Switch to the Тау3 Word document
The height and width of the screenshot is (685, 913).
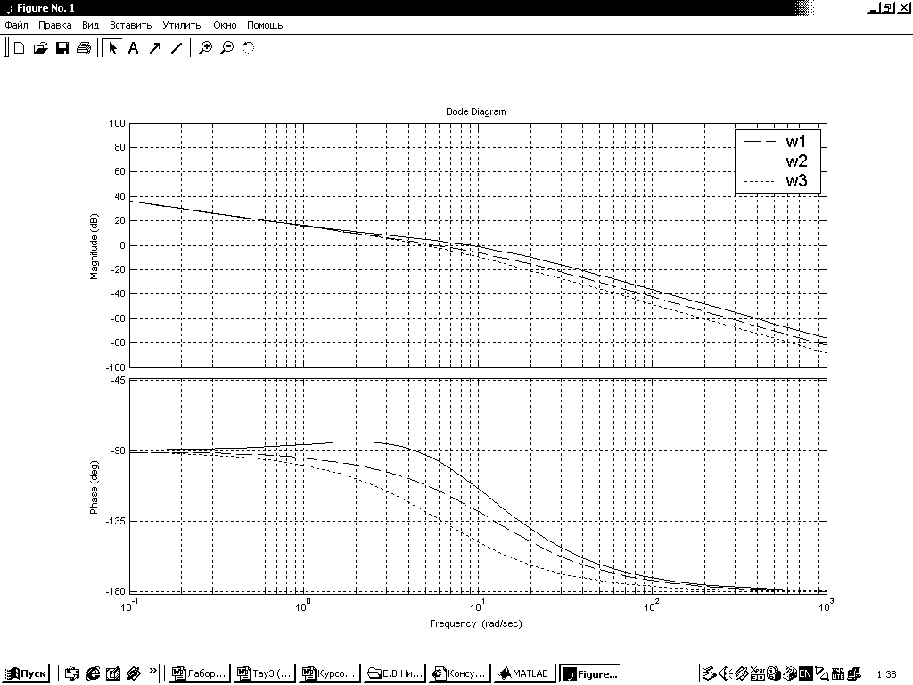tap(264, 674)
